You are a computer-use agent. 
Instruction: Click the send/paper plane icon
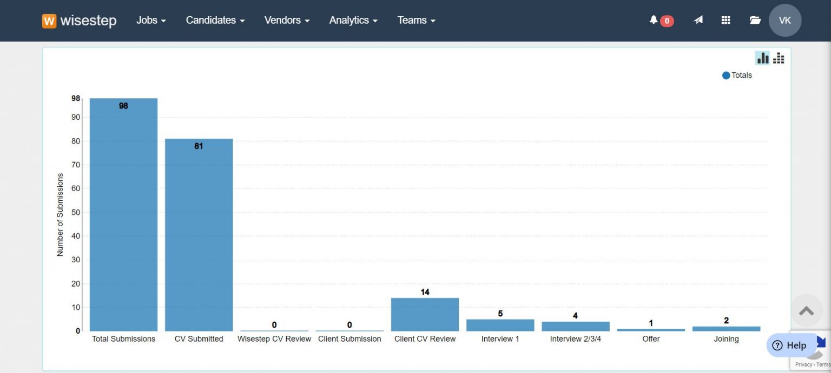(x=698, y=19)
